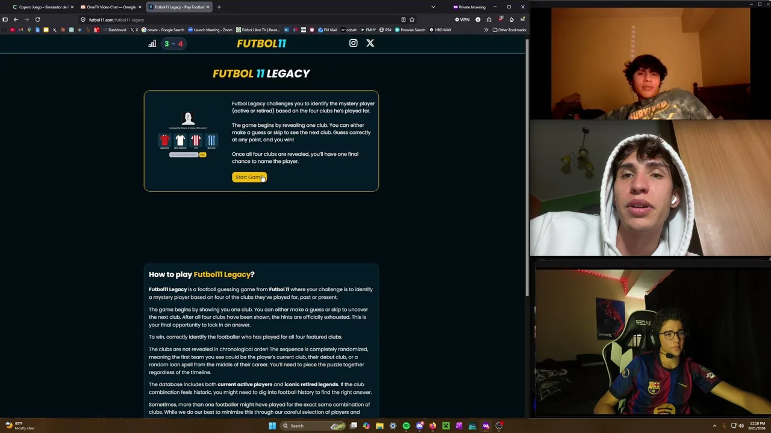Open Firefox from the taskbar

[x=432, y=426]
